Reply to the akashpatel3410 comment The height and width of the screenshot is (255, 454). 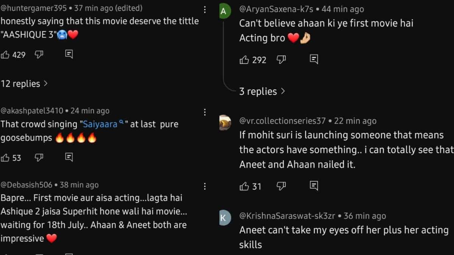(69, 157)
